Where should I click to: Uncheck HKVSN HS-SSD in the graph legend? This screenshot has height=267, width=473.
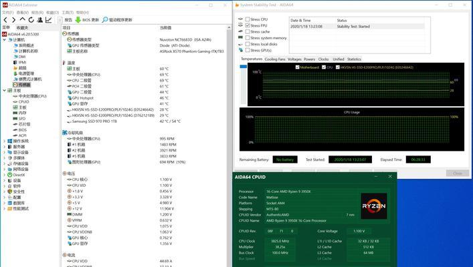click(x=338, y=67)
